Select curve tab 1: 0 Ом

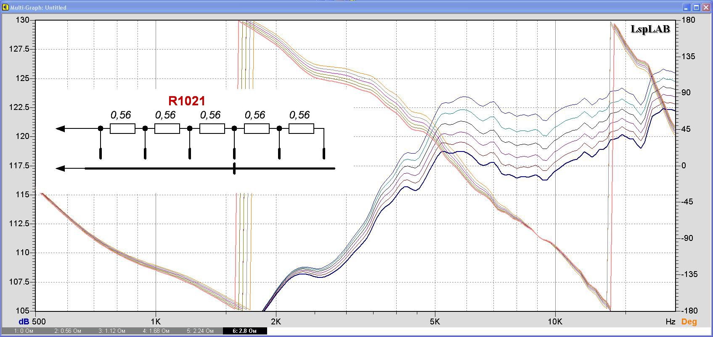[x=24, y=331]
